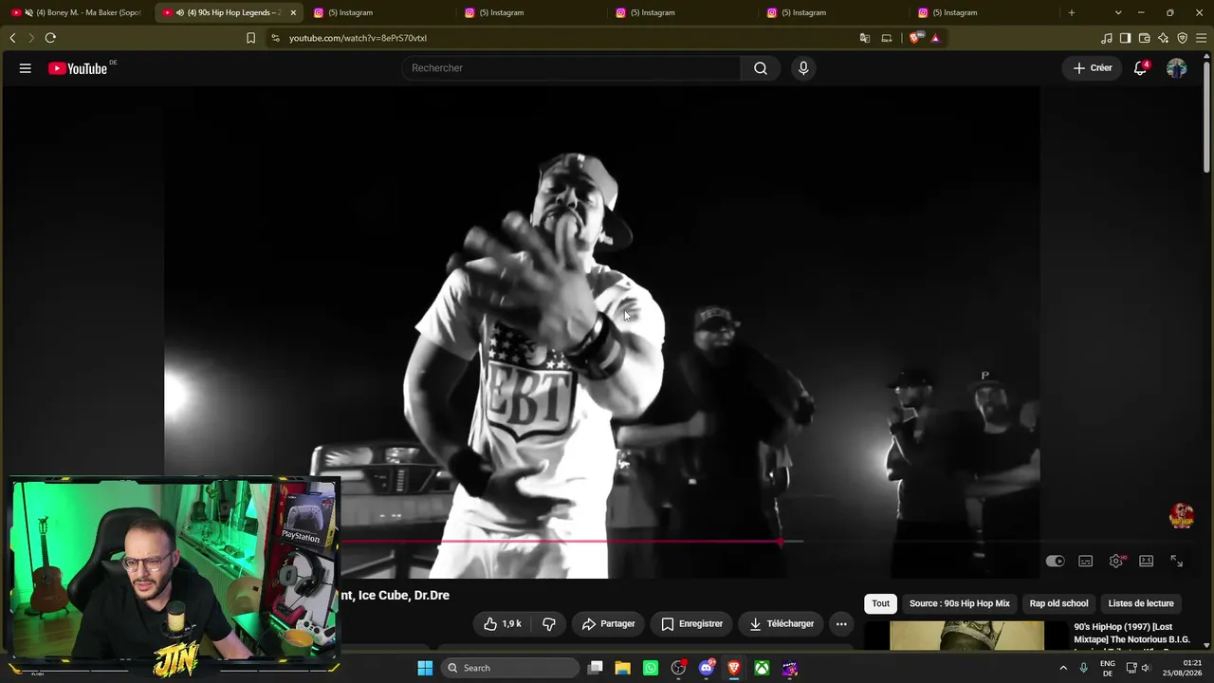The height and width of the screenshot is (683, 1214).
Task: Open the Brave Shields lion icon
Action: (915, 38)
